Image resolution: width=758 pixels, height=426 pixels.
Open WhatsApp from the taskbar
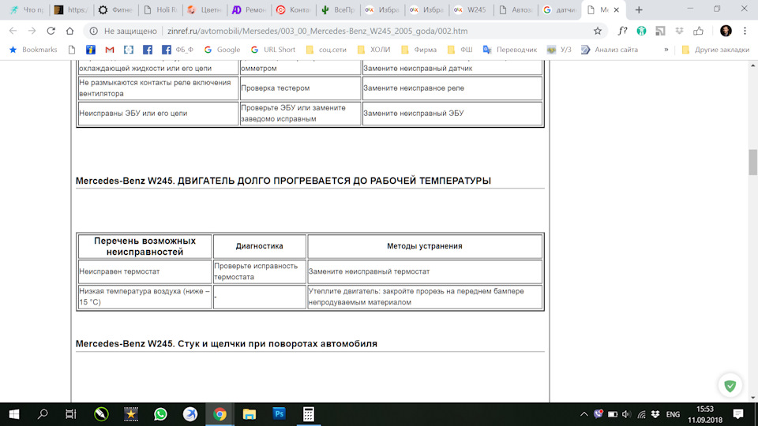click(160, 414)
